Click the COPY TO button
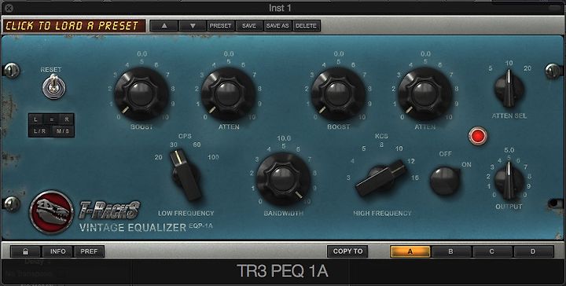The image size is (566, 286). (x=347, y=251)
